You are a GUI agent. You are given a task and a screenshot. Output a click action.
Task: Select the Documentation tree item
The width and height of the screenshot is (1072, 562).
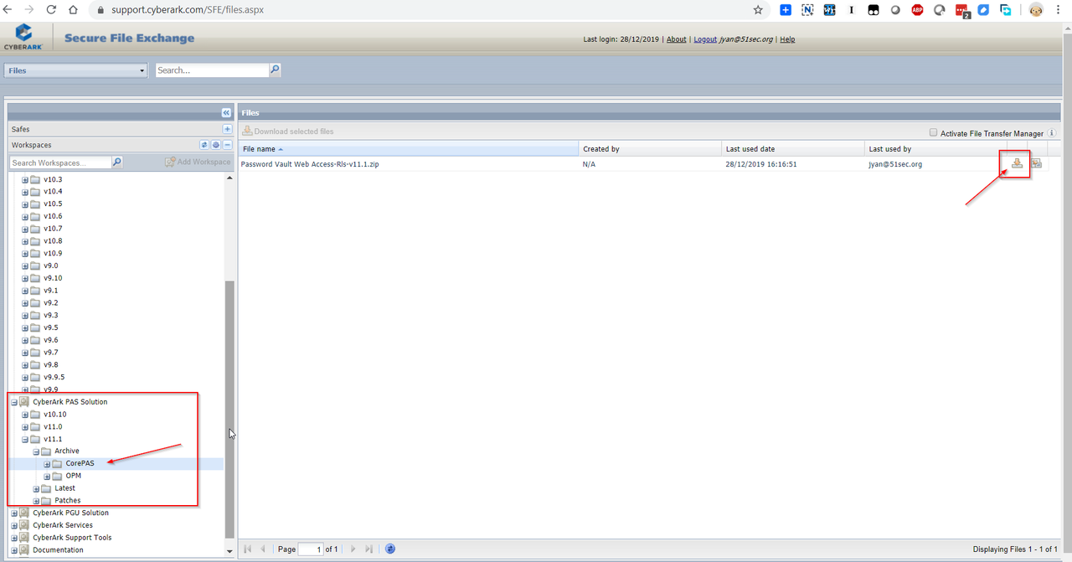click(58, 550)
